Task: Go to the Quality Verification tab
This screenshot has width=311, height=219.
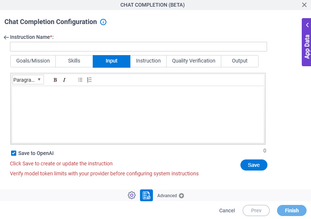Action: point(194,61)
